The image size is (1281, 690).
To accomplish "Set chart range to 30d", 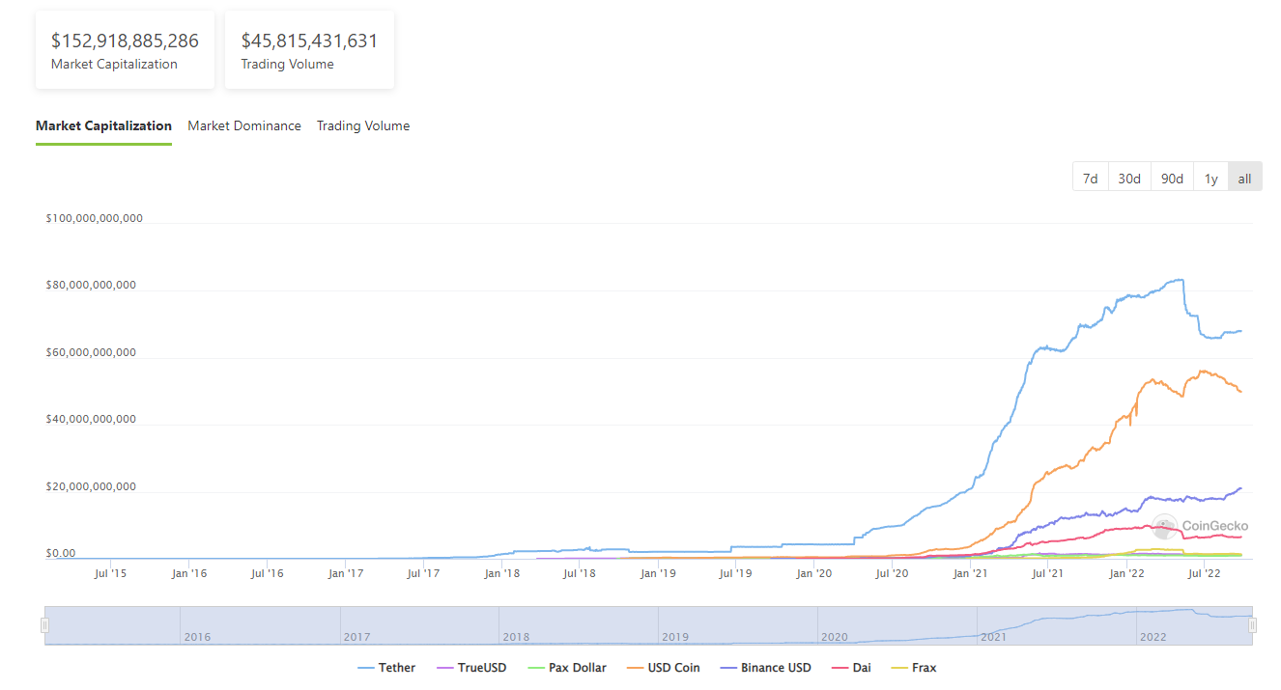I will (1129, 178).
